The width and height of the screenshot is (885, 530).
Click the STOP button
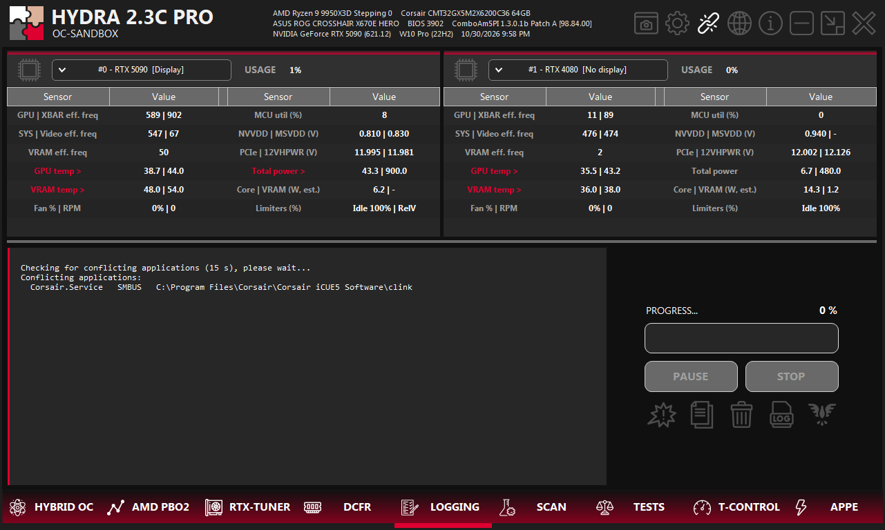click(x=792, y=377)
